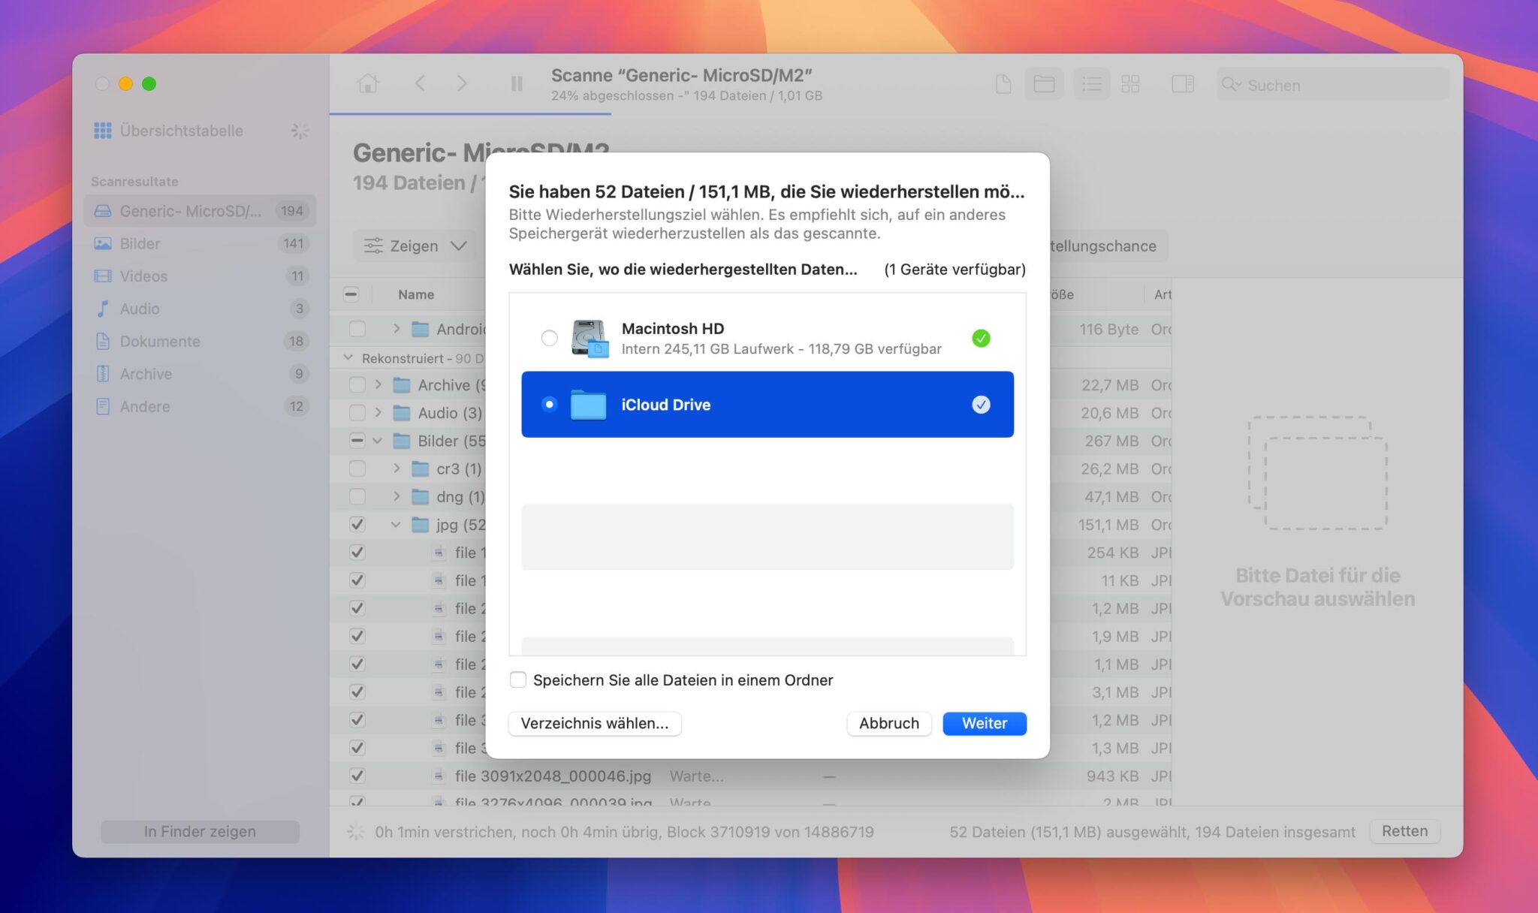Click Weiter to continue recovery
The image size is (1538, 913).
tap(985, 723)
